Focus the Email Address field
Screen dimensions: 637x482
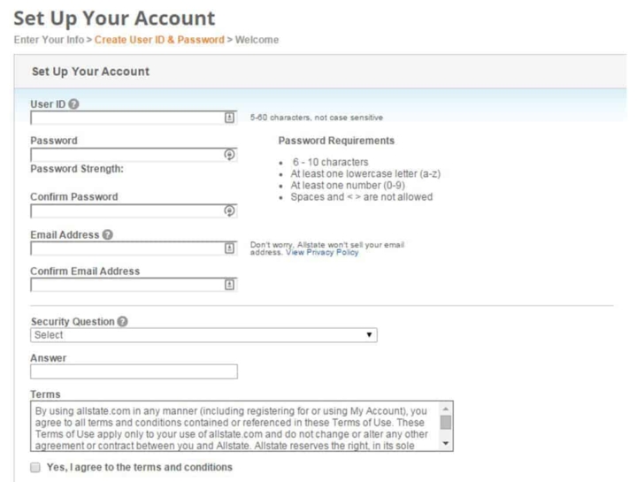134,249
